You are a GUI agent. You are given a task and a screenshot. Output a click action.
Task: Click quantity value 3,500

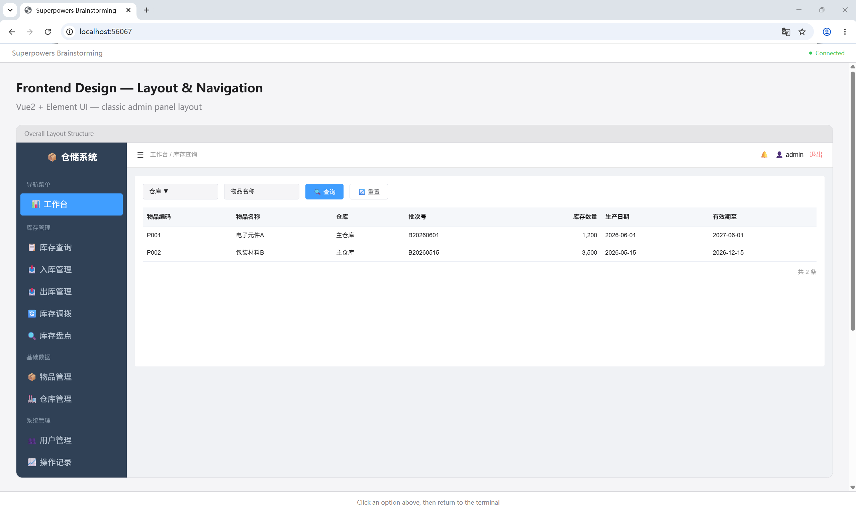point(589,253)
